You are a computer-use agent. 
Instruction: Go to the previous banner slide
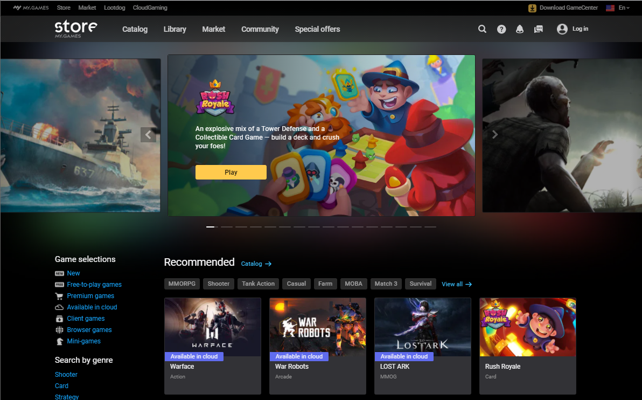pyautogui.click(x=148, y=134)
